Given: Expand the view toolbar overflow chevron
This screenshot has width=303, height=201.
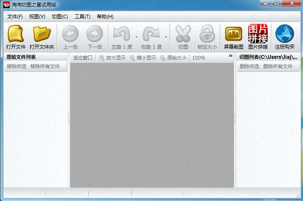Looking at the screenshot, I should (x=231, y=56).
